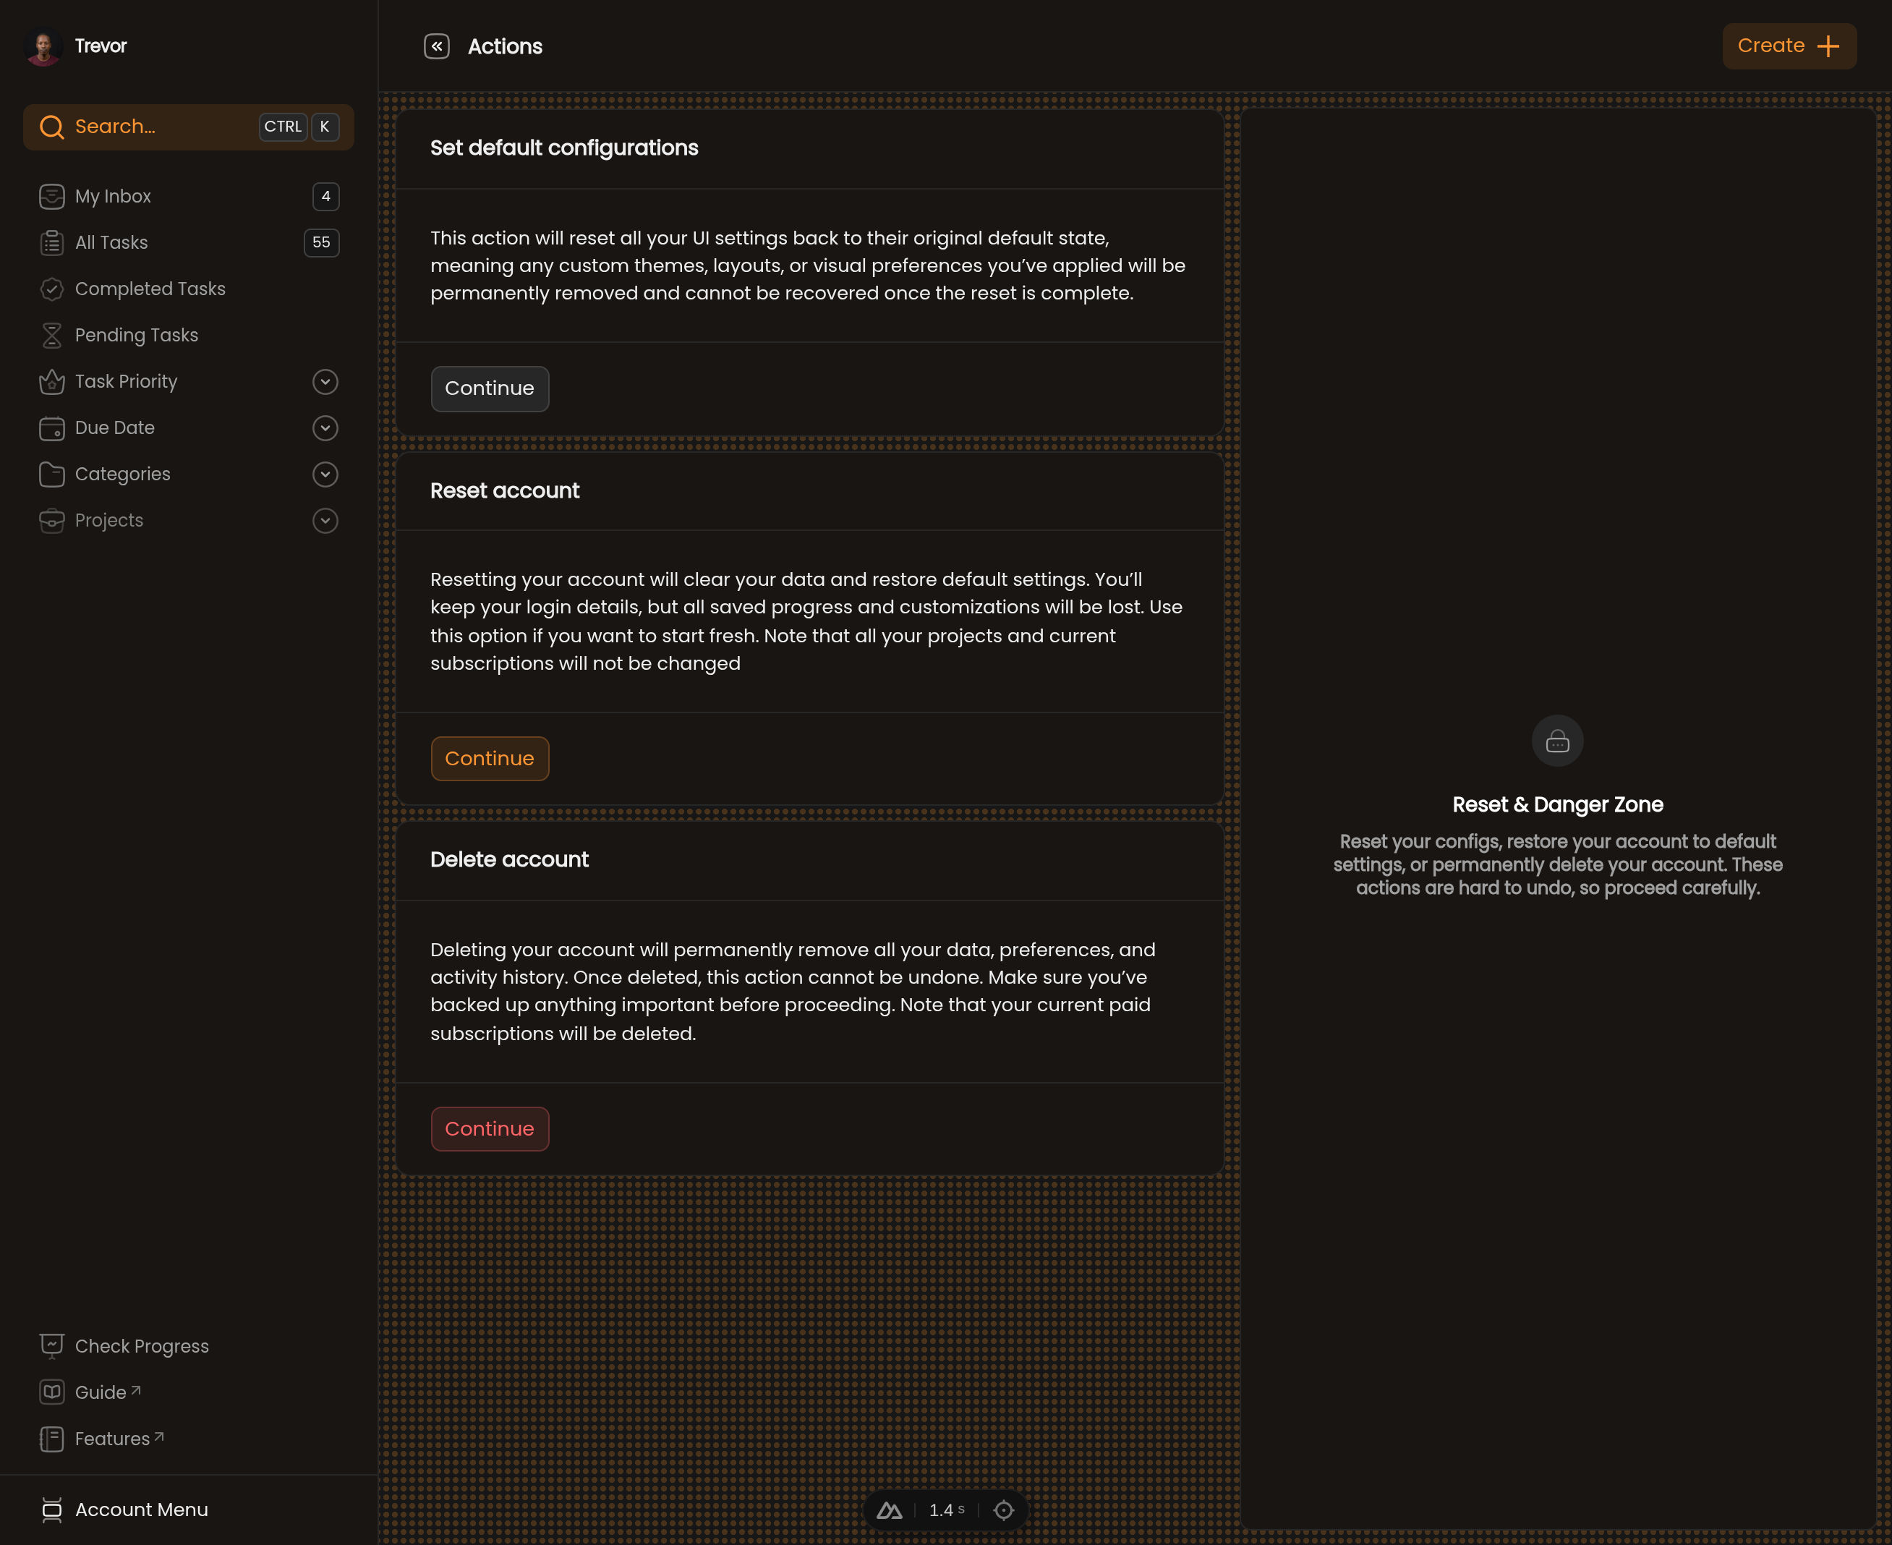This screenshot has height=1545, width=1892.
Task: Click the All Tasks clipboard icon
Action: tap(51, 243)
